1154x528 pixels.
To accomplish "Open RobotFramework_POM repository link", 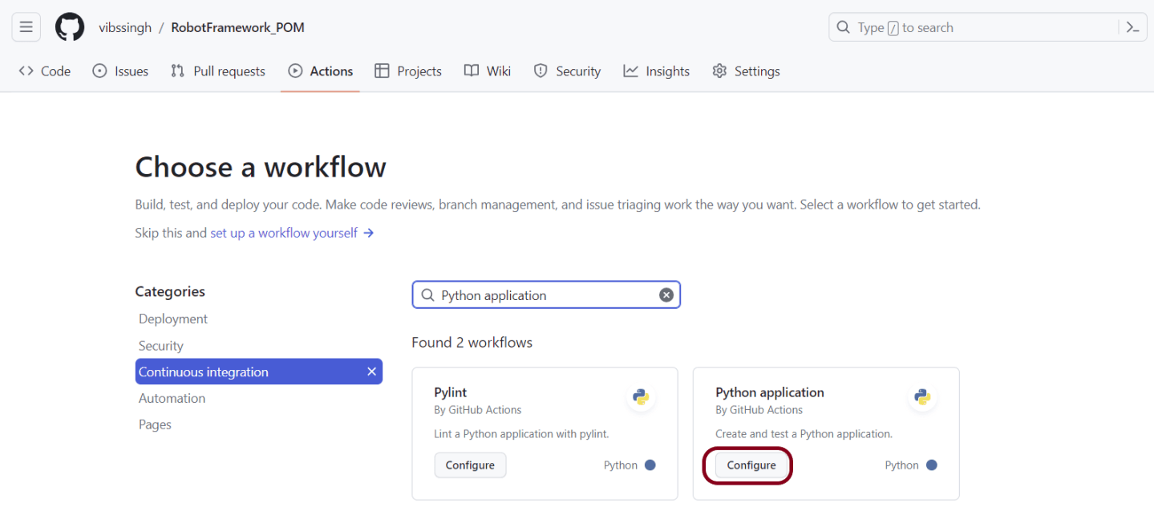I will point(237,27).
